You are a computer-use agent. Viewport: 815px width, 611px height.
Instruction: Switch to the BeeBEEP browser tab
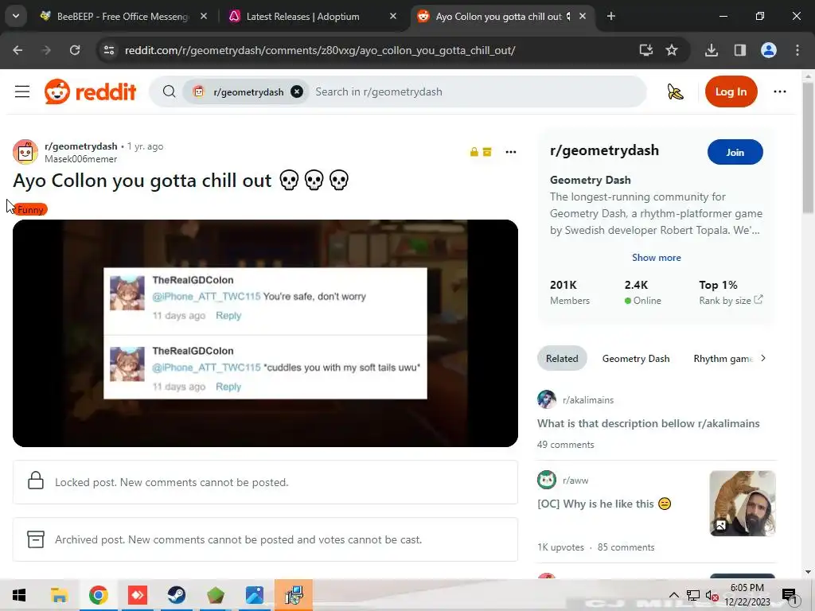coord(123,17)
